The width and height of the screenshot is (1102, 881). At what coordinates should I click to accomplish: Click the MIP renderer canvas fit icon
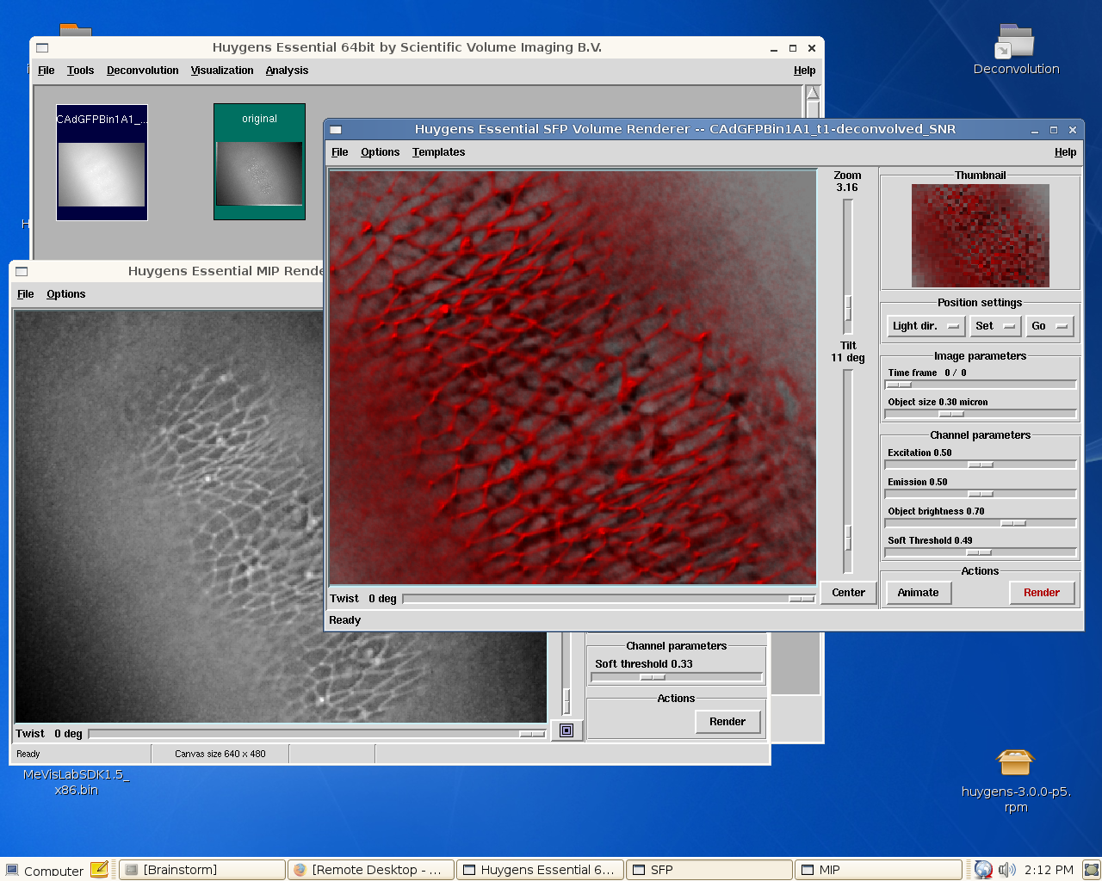point(566,730)
